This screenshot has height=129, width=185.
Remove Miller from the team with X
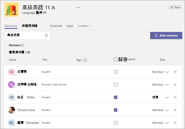(x=175, y=97)
